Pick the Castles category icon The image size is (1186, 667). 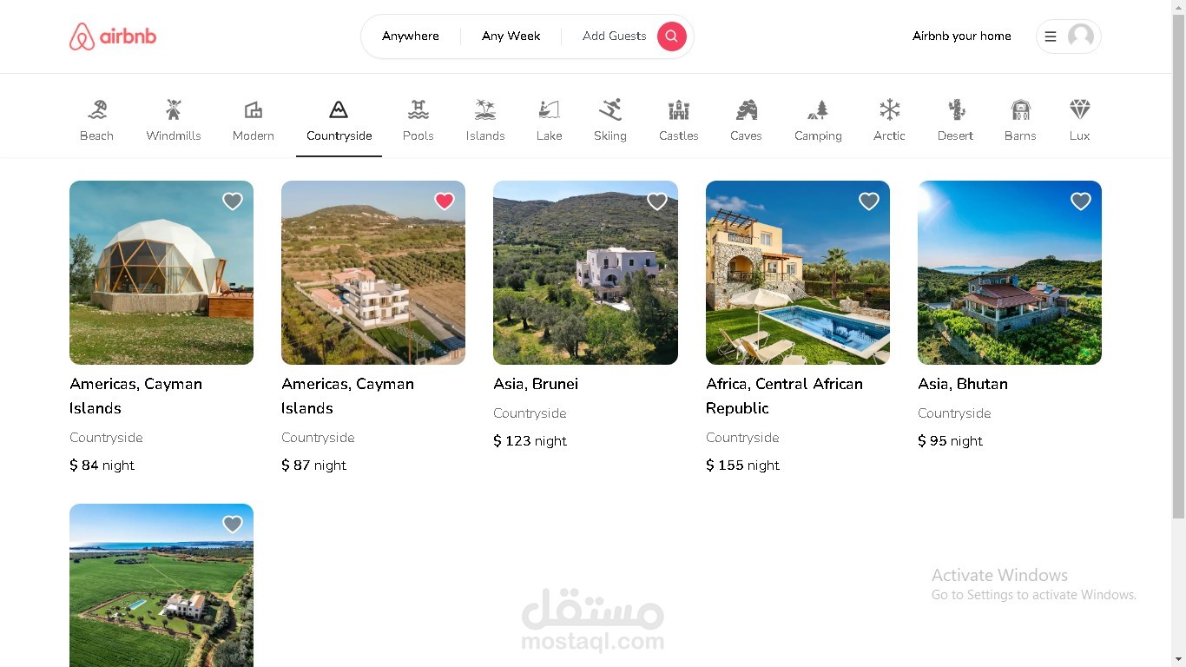tap(679, 109)
